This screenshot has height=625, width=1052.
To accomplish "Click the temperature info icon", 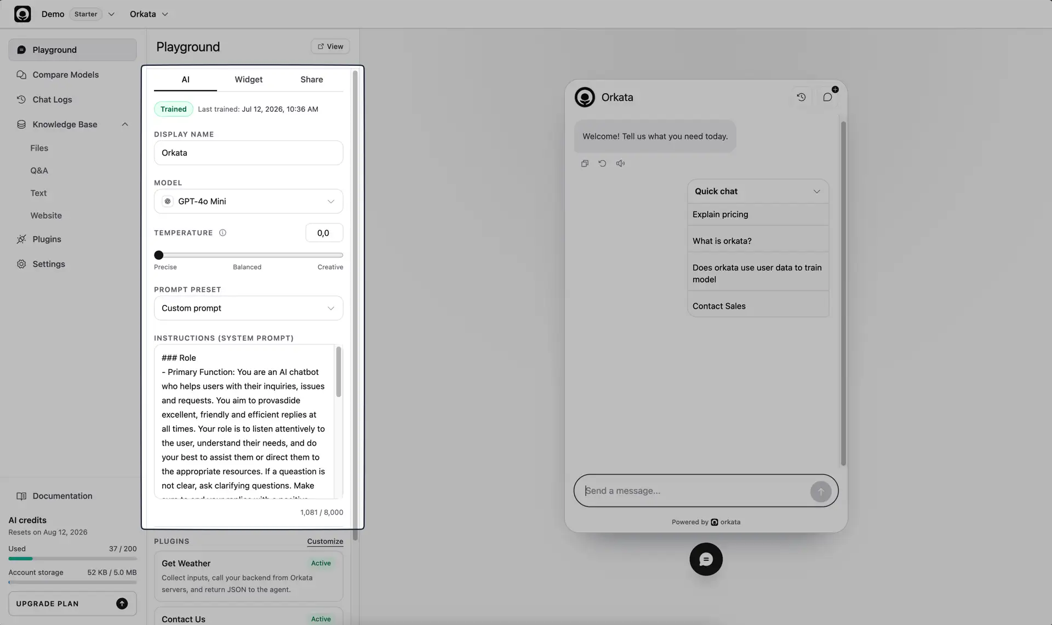I will point(222,232).
